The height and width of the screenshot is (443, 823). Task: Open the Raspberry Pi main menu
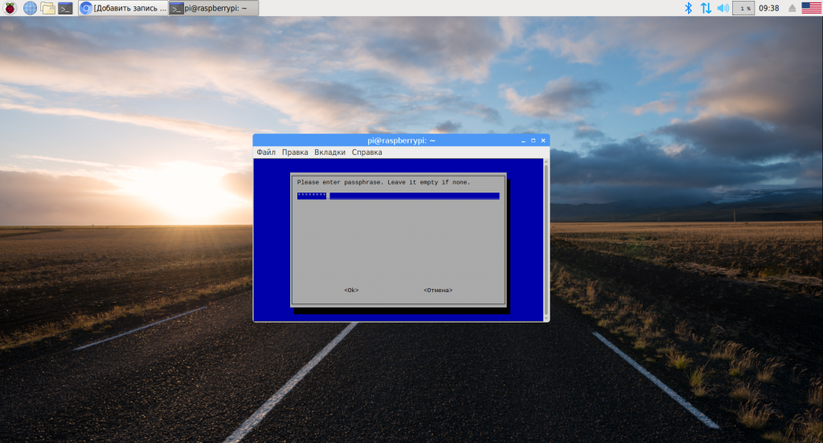pyautogui.click(x=10, y=8)
